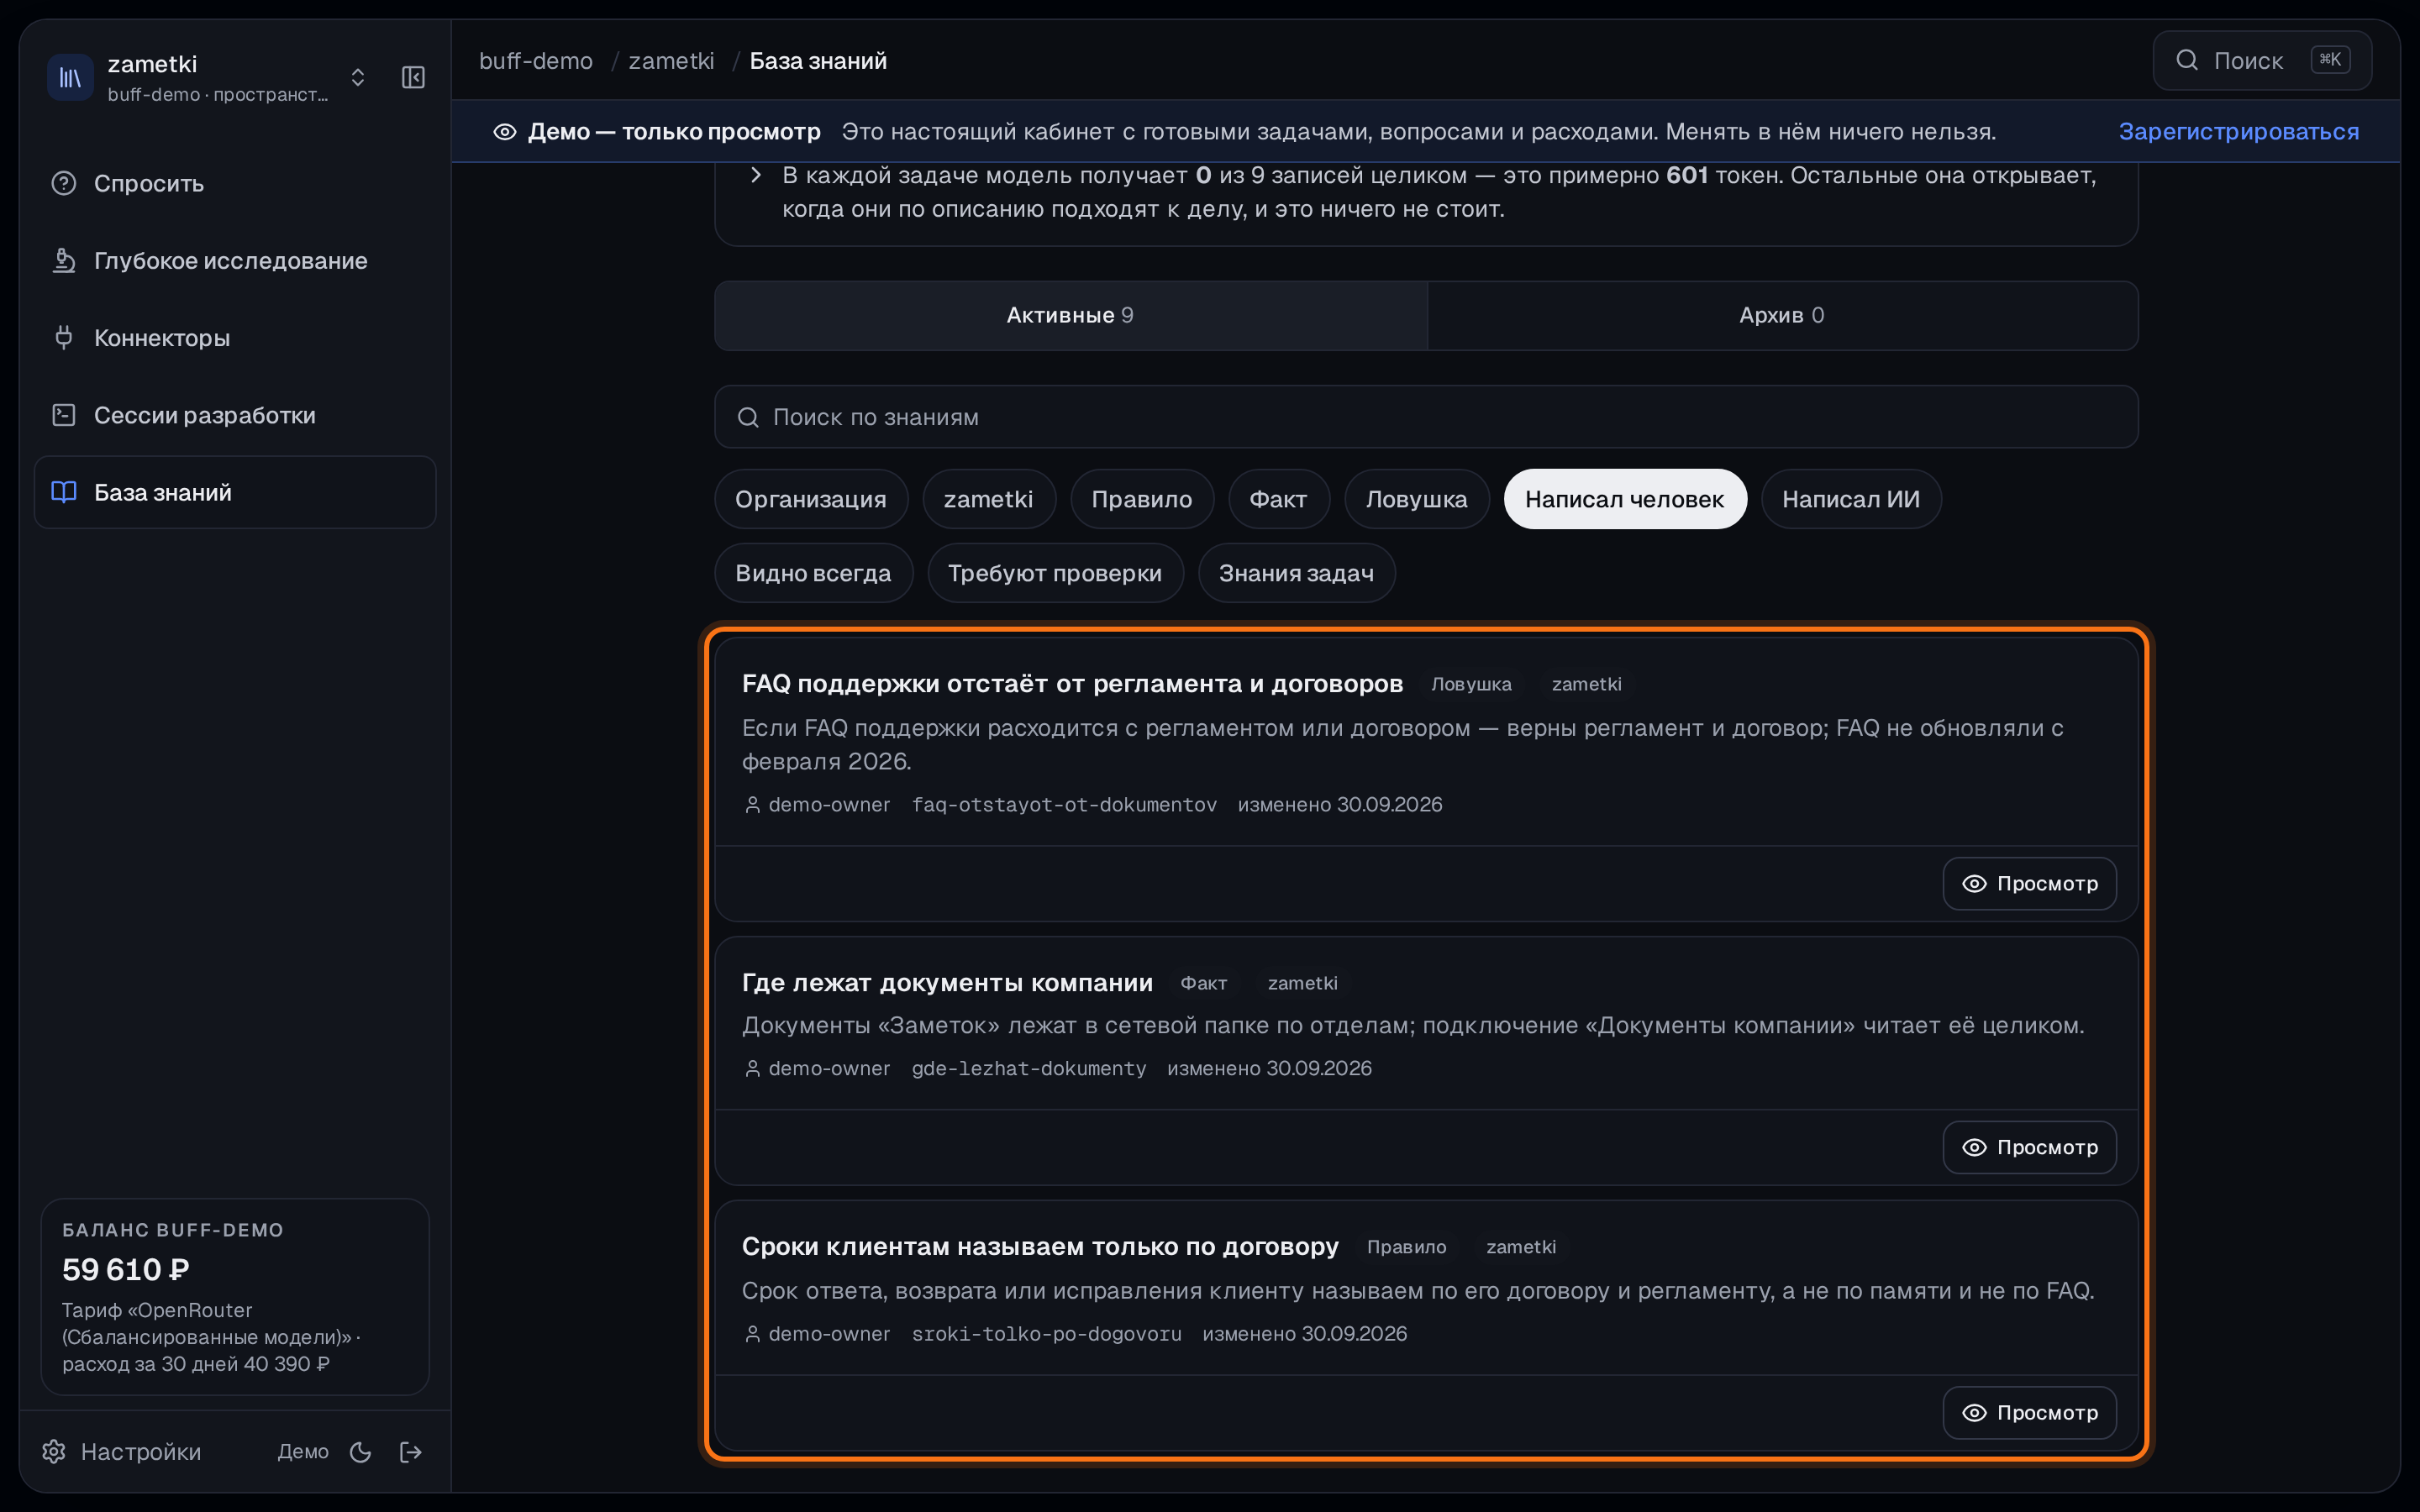Collapse the sidebar panel icon
The height and width of the screenshot is (1512, 2420).
pos(413,77)
